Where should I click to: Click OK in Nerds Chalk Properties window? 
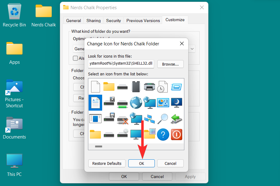click(124, 177)
